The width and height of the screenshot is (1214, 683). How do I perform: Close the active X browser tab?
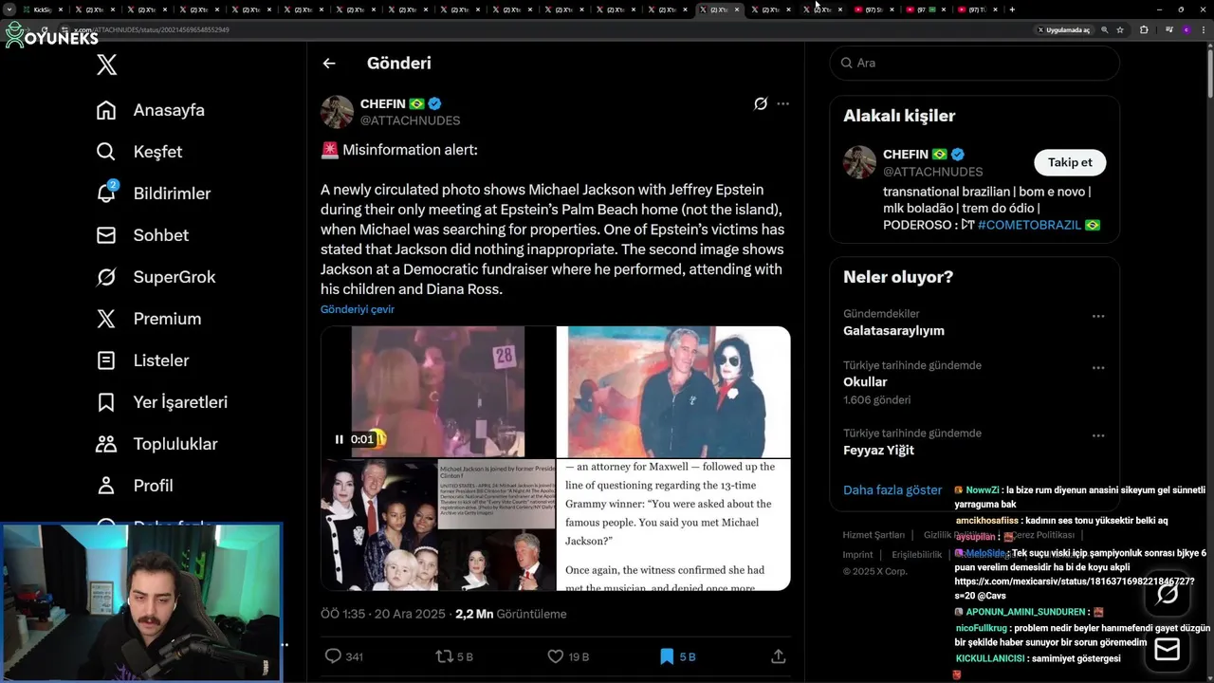(737, 9)
